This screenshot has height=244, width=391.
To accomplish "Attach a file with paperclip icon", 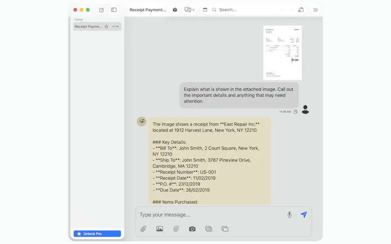I will pyautogui.click(x=143, y=229).
